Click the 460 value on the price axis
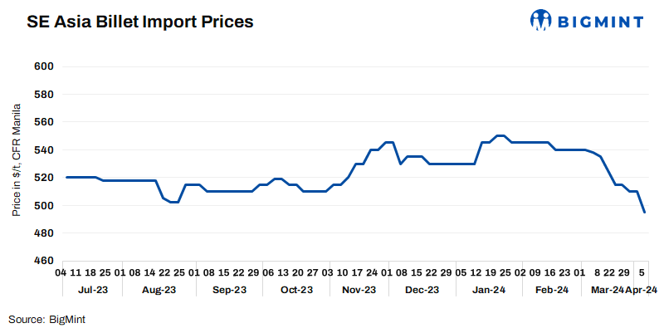 (x=45, y=261)
